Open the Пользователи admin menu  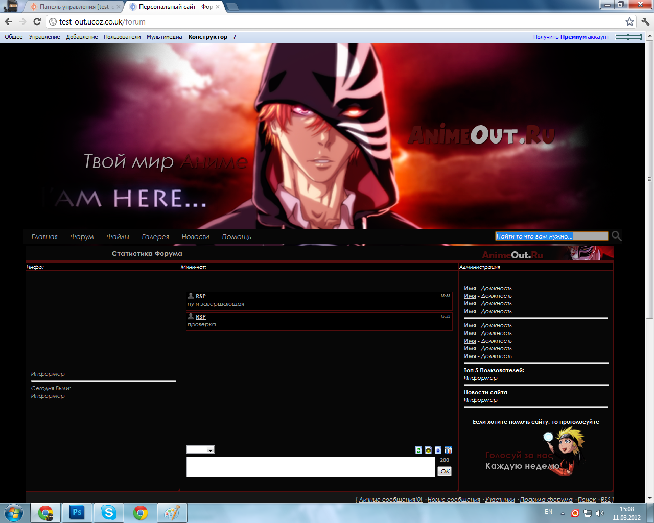pyautogui.click(x=122, y=37)
